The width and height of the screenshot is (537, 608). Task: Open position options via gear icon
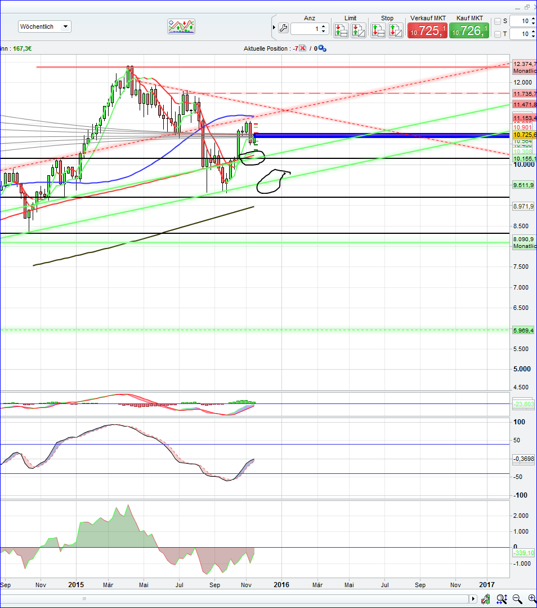click(x=321, y=48)
